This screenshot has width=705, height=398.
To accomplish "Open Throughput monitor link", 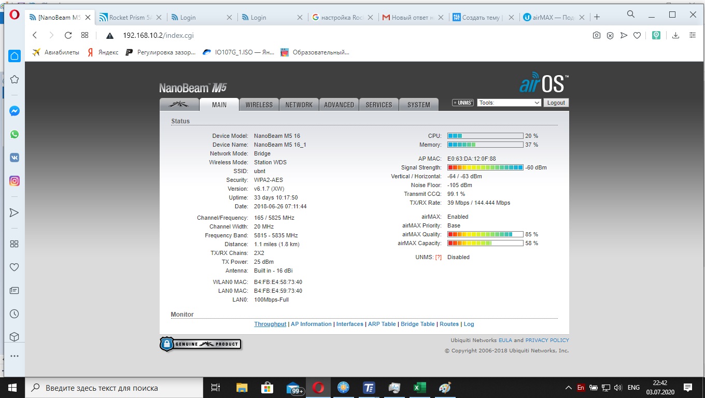I will 270,324.
